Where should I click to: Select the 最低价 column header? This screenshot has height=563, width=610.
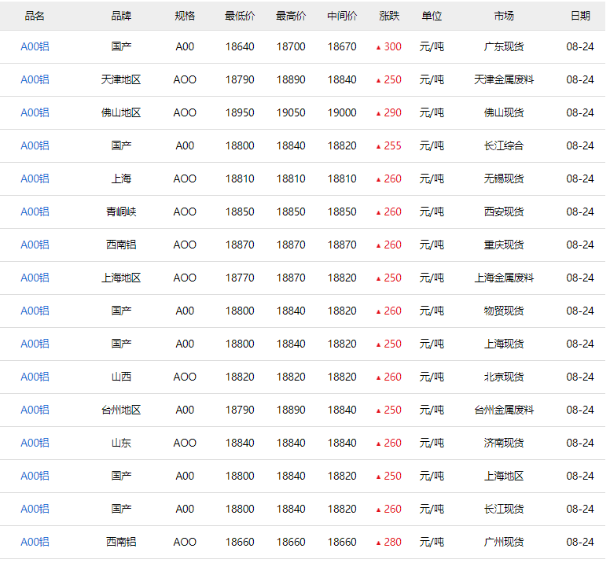click(x=240, y=16)
